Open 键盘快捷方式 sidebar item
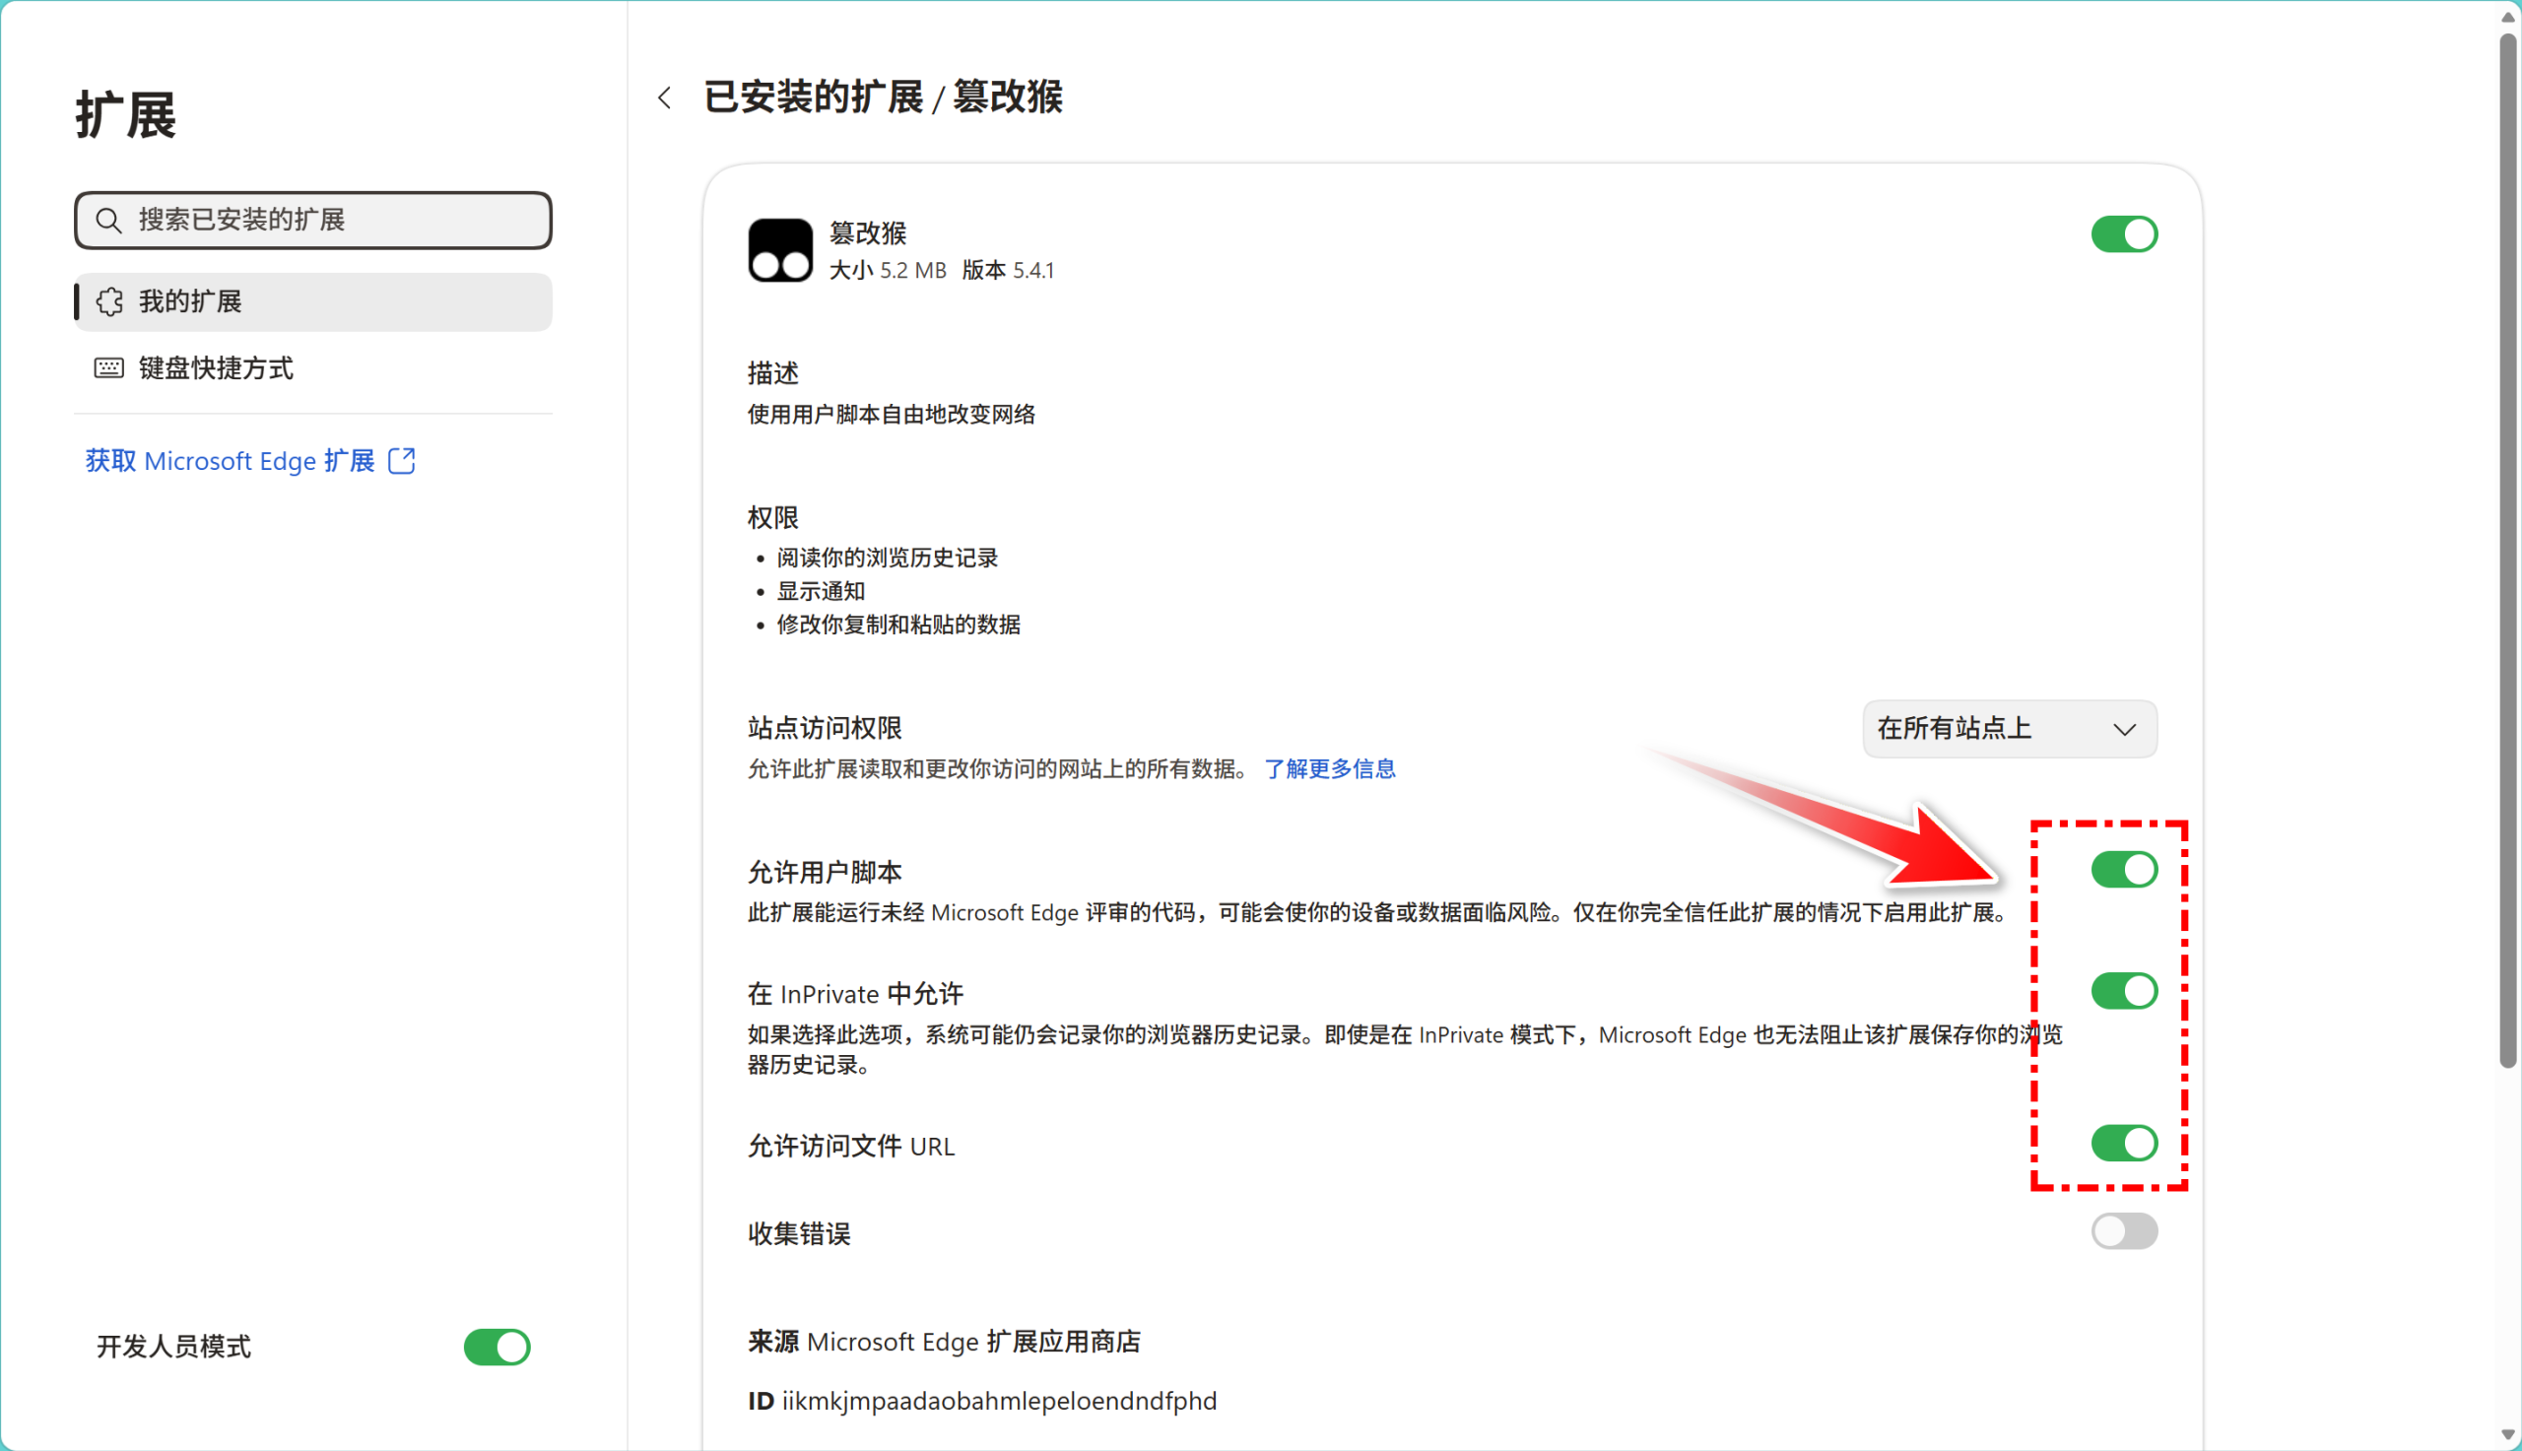Image resolution: width=2522 pixels, height=1451 pixels. click(x=215, y=368)
